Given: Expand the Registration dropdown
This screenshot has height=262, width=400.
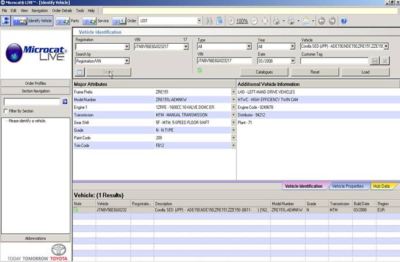Looking at the screenshot, I should point(127,47).
